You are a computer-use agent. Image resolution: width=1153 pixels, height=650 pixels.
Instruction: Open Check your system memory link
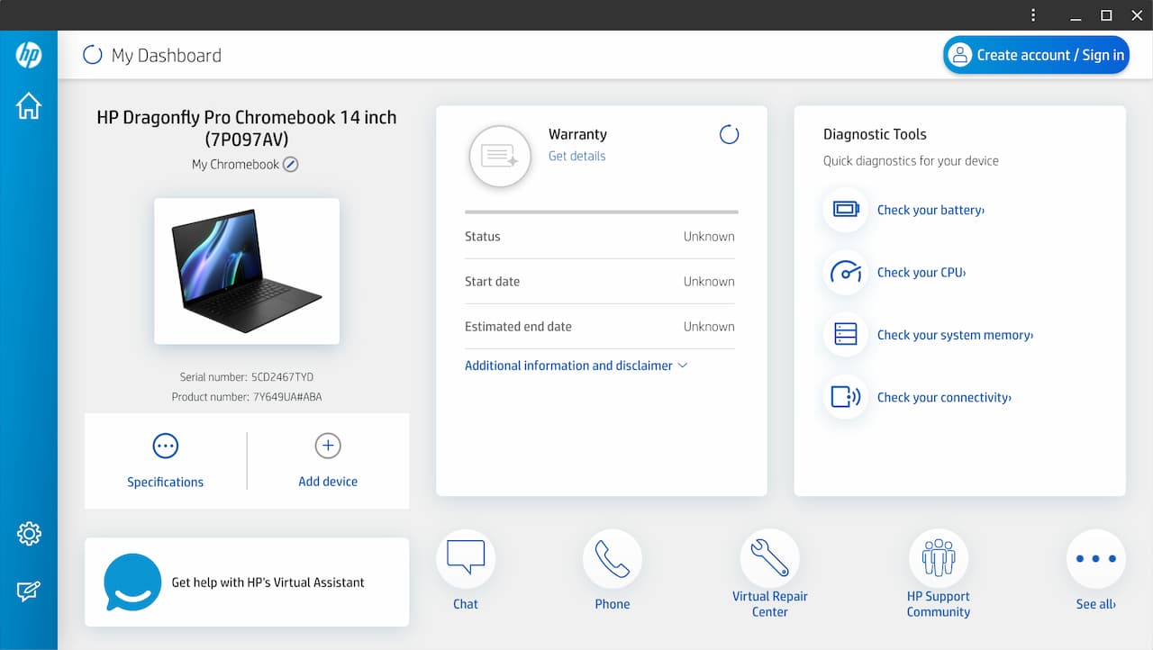[956, 335]
